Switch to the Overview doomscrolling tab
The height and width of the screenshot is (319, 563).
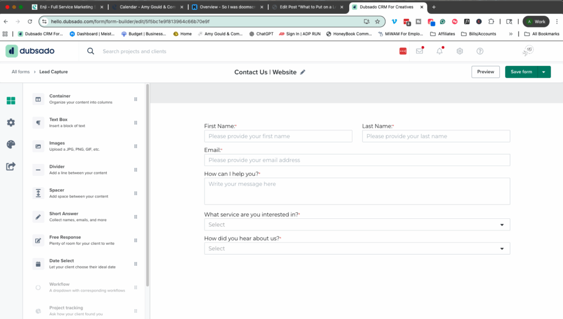click(x=228, y=7)
